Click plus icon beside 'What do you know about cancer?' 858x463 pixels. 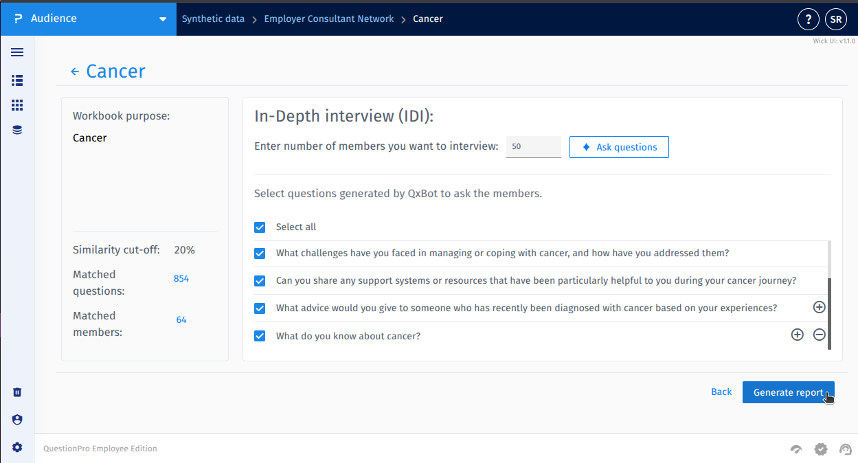(x=797, y=335)
